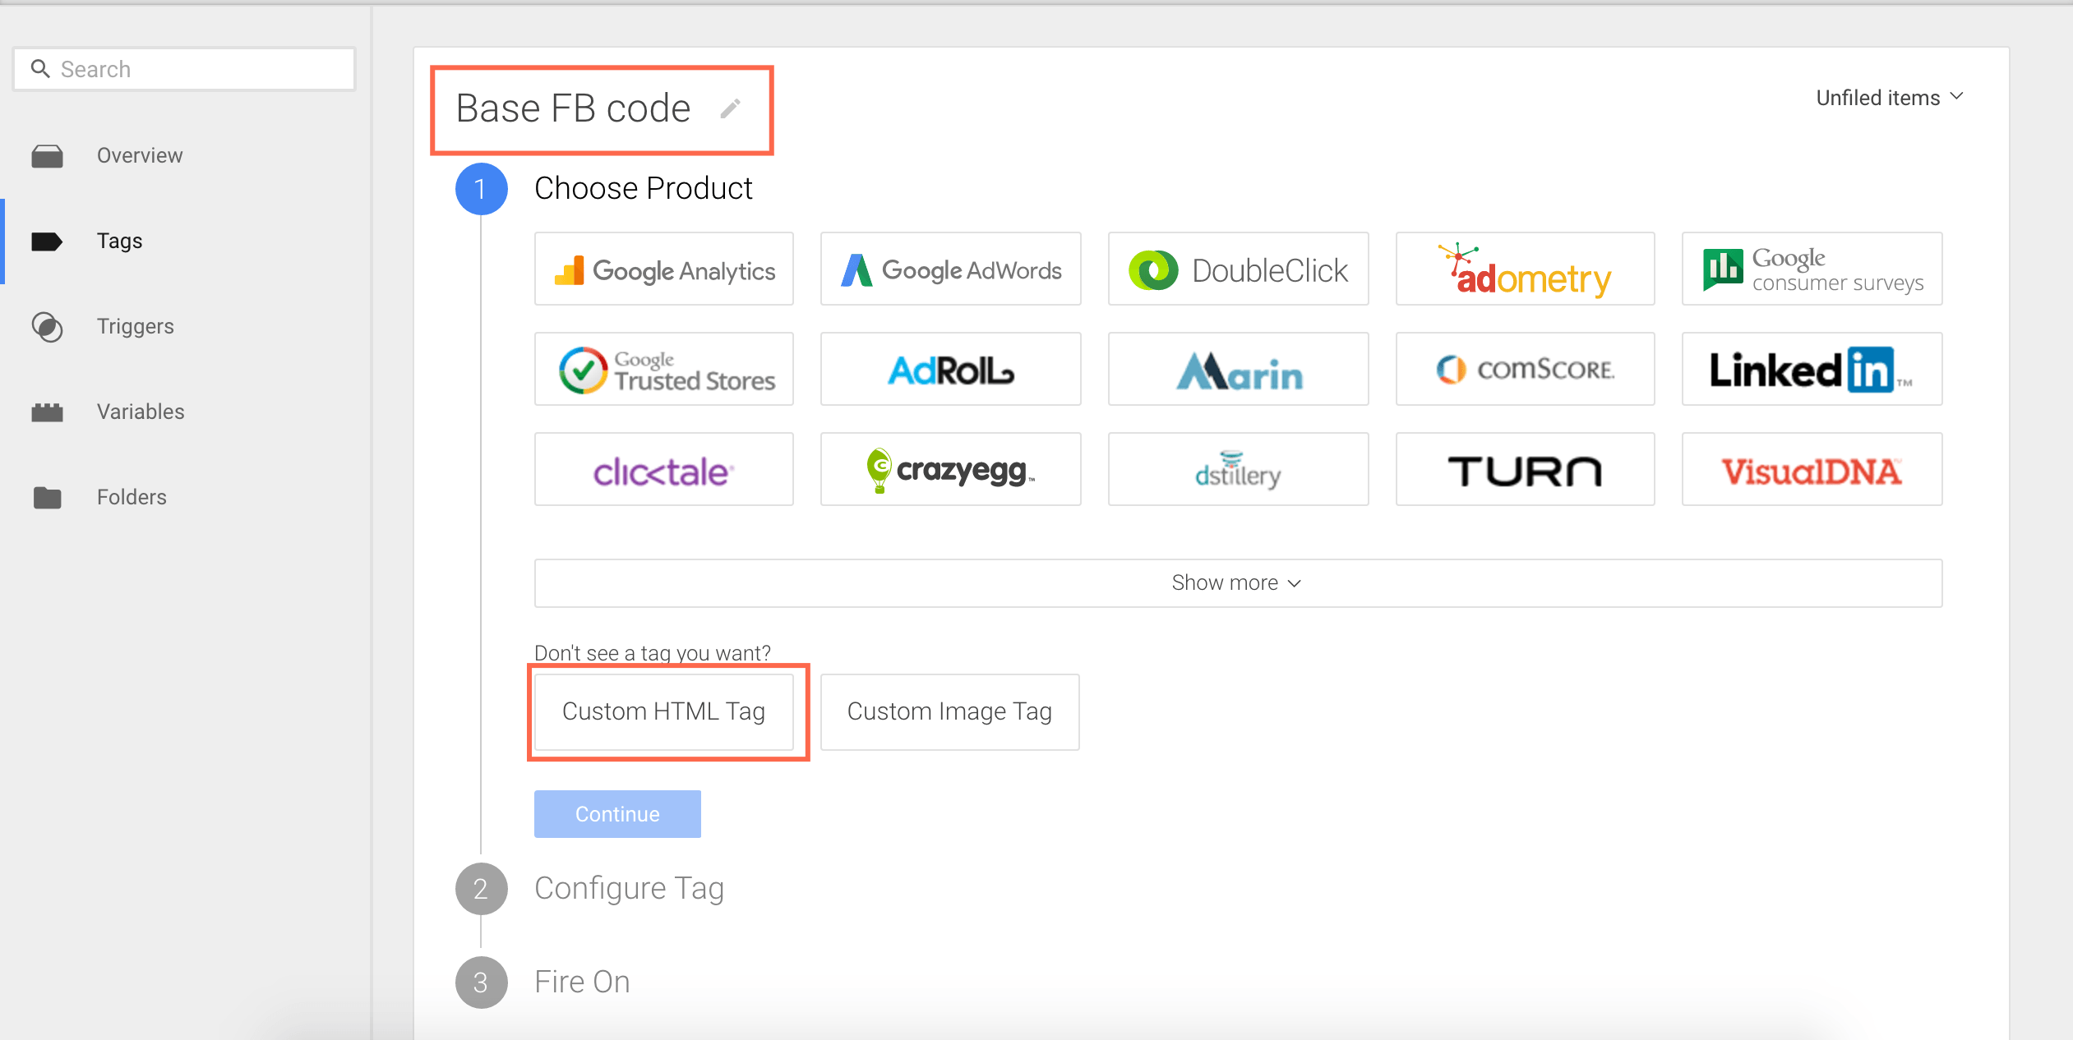Choose the comScore product tile
The height and width of the screenshot is (1040, 2073).
click(1526, 369)
